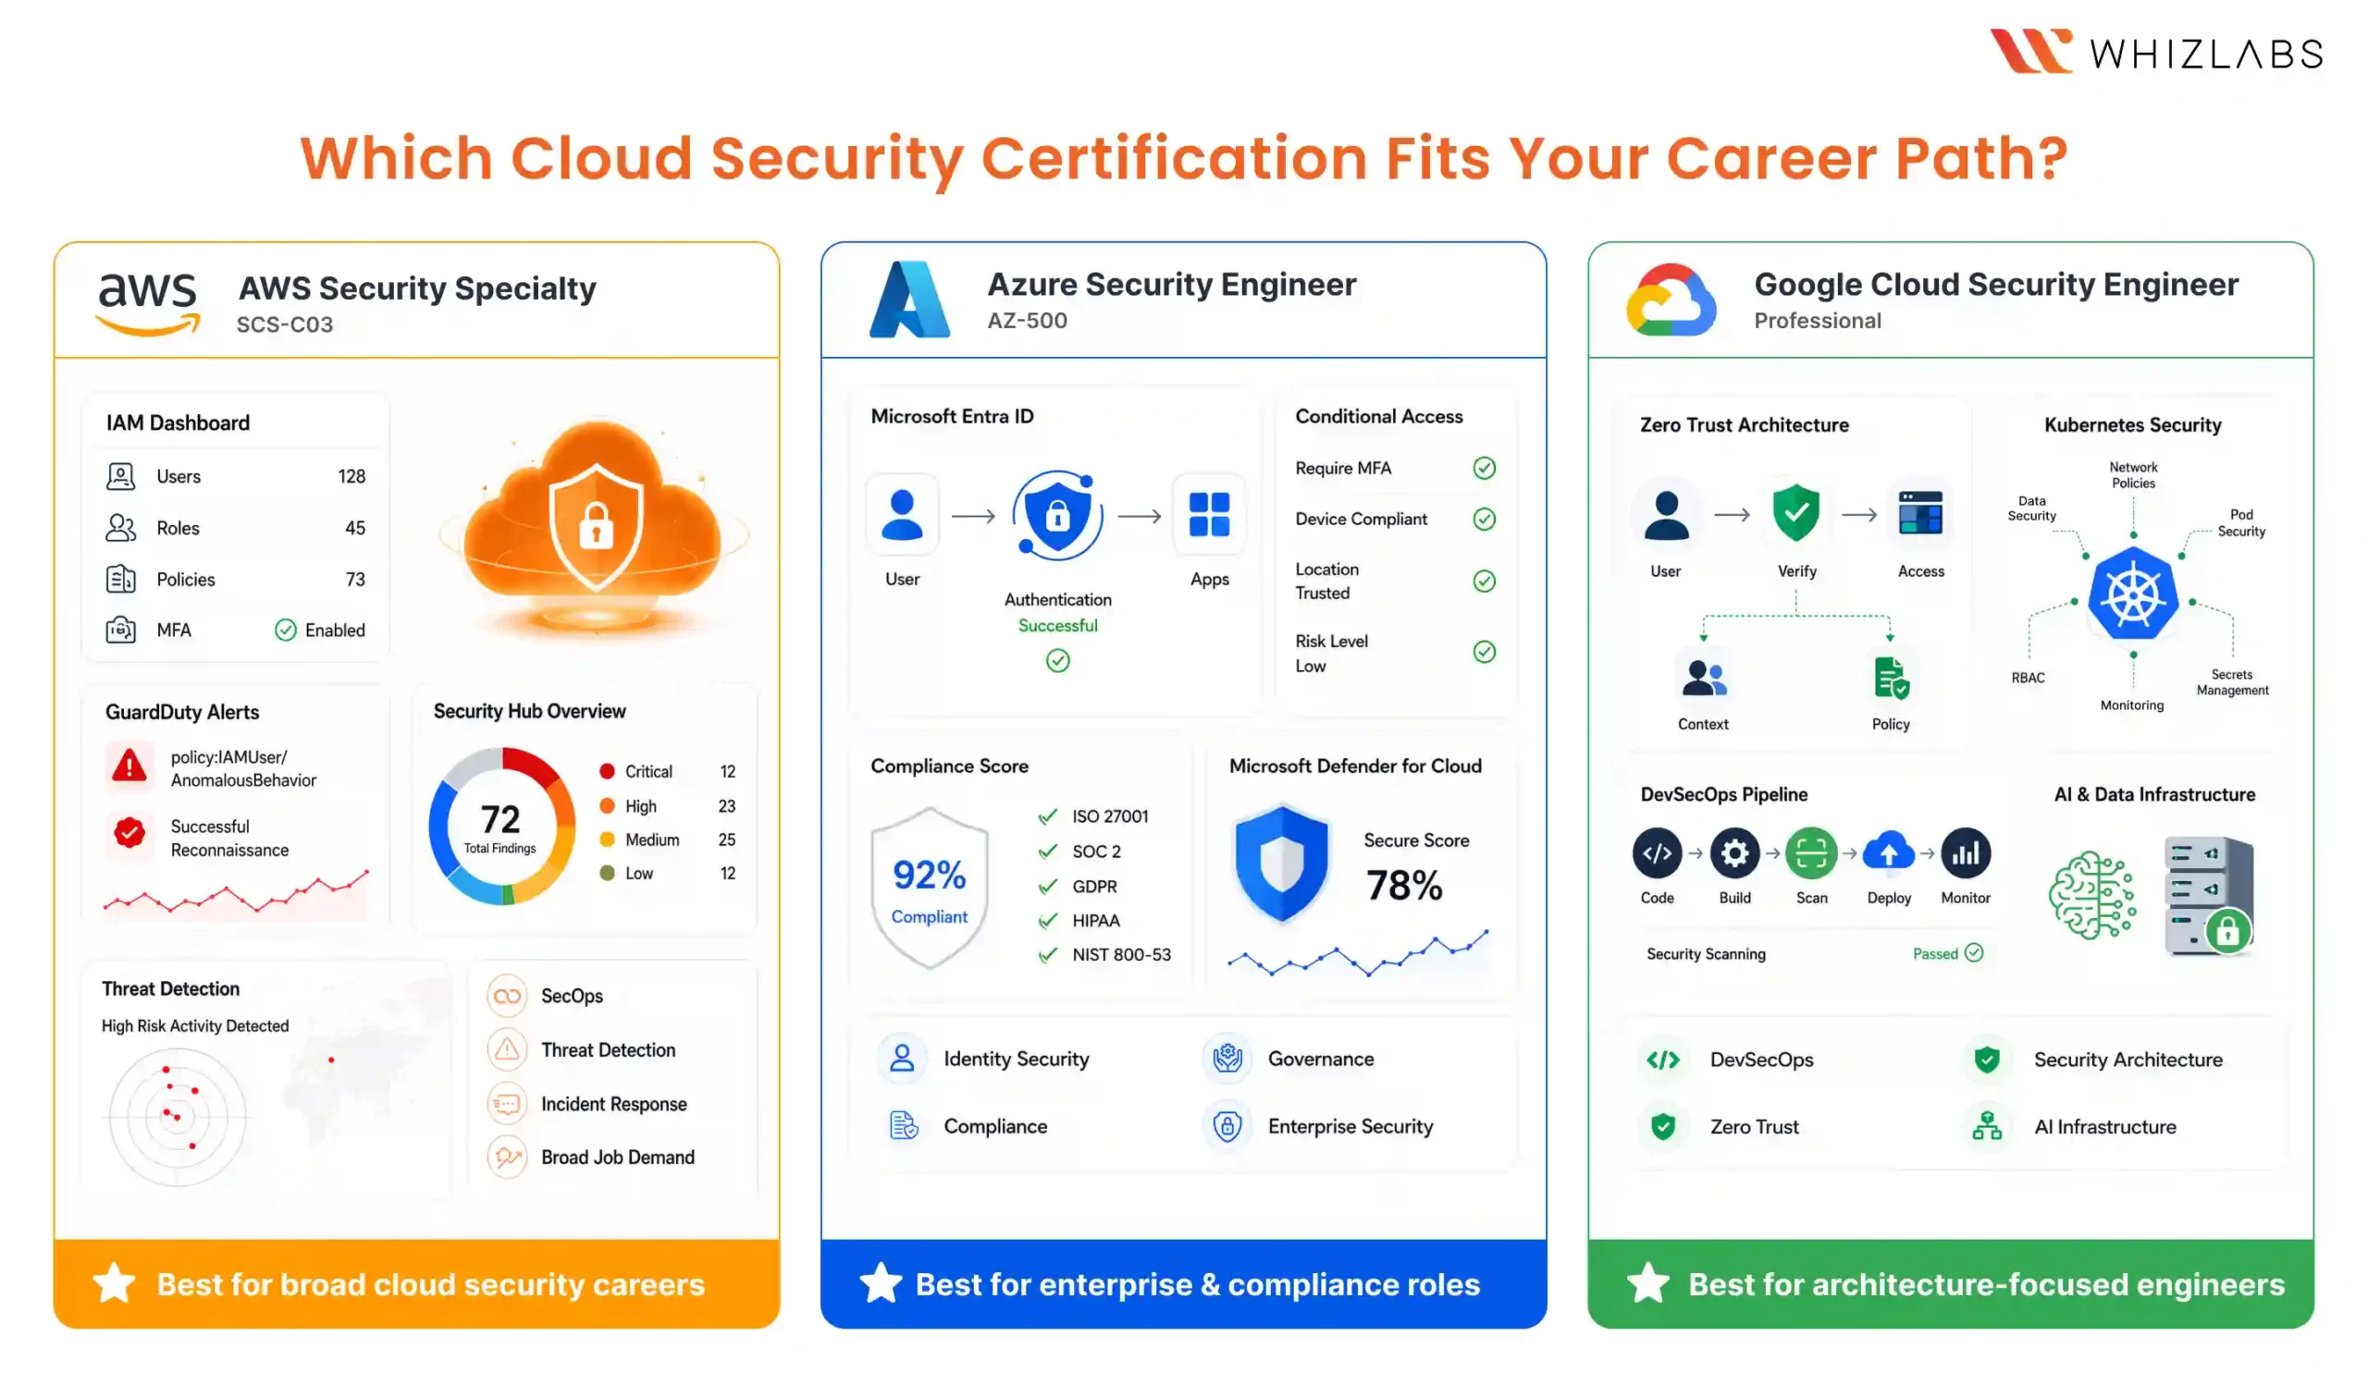Click the NIST 800-53 checkmark
2368x1397 pixels.
coord(1047,954)
